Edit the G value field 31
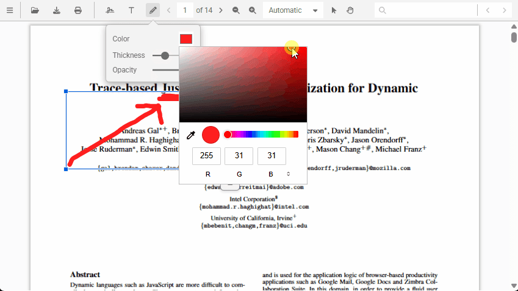 pyautogui.click(x=239, y=156)
